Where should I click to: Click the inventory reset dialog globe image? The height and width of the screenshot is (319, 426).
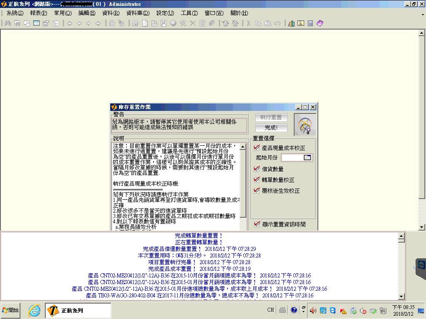click(305, 125)
